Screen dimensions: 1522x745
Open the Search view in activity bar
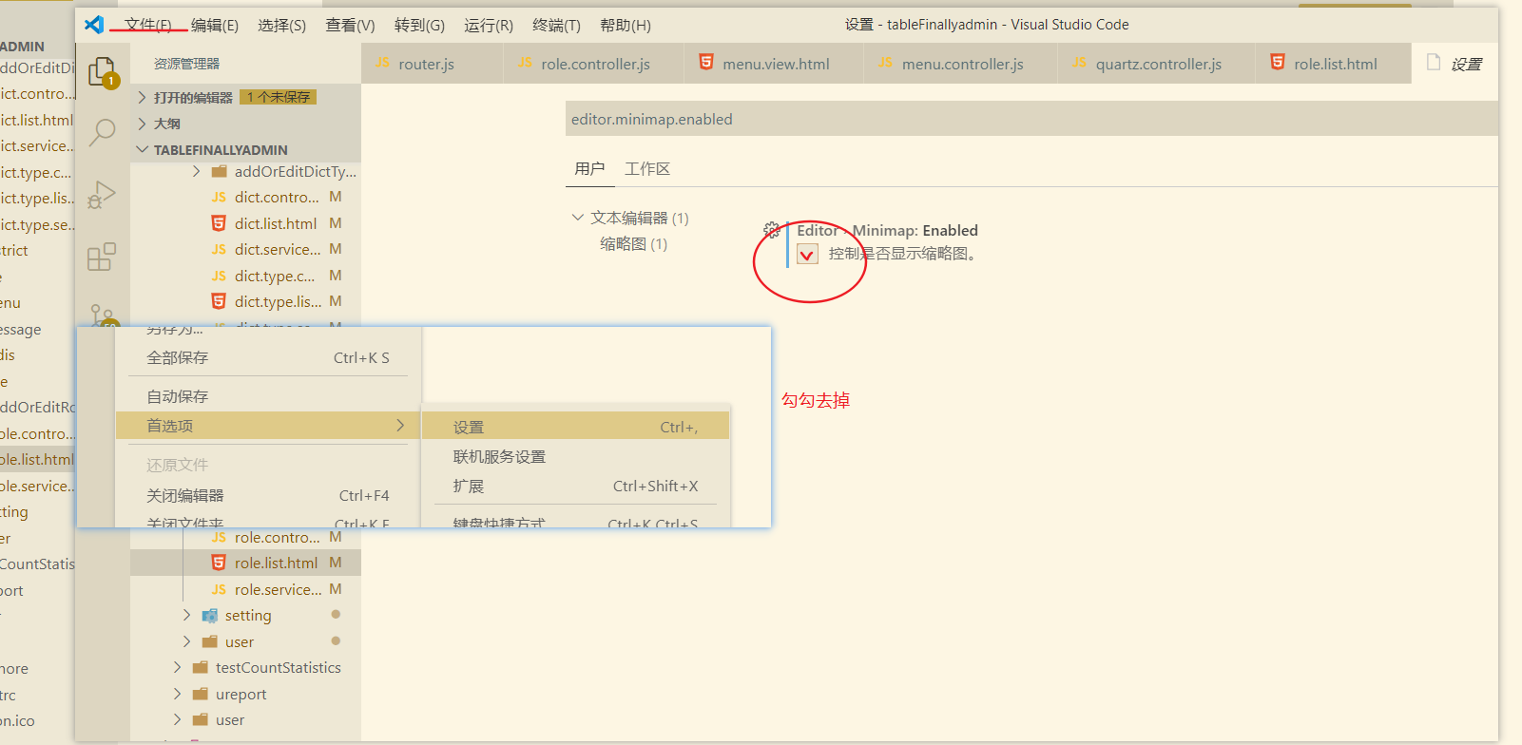click(x=102, y=132)
